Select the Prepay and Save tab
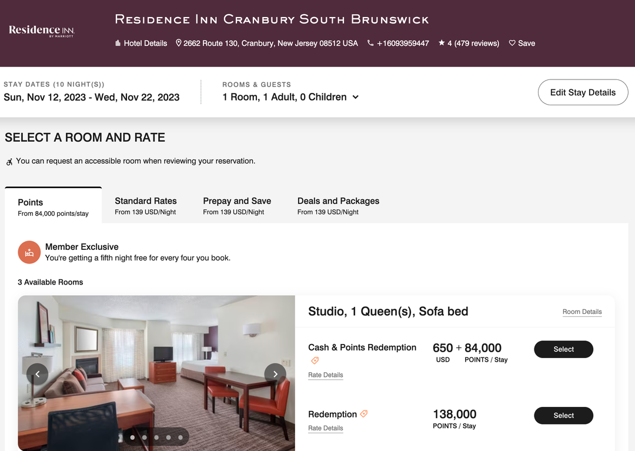 tap(237, 201)
